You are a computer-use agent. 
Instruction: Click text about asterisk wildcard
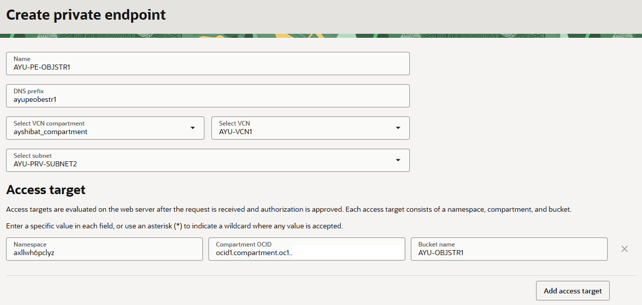175,226
